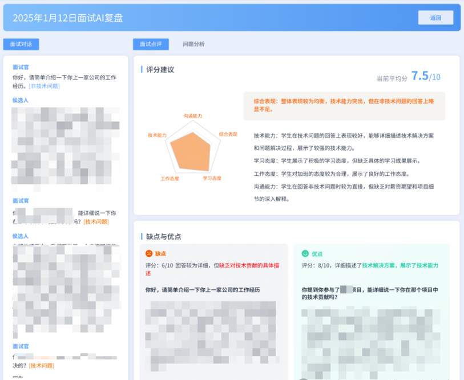
Task: Click the bold question title in 优点 card
Action: (x=370, y=293)
